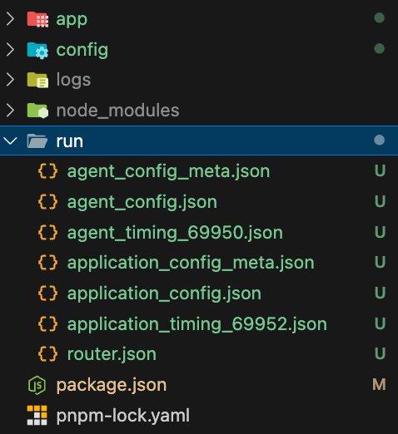Expand the node_modules folder chevron
The height and width of the screenshot is (434, 398).
click(x=10, y=111)
